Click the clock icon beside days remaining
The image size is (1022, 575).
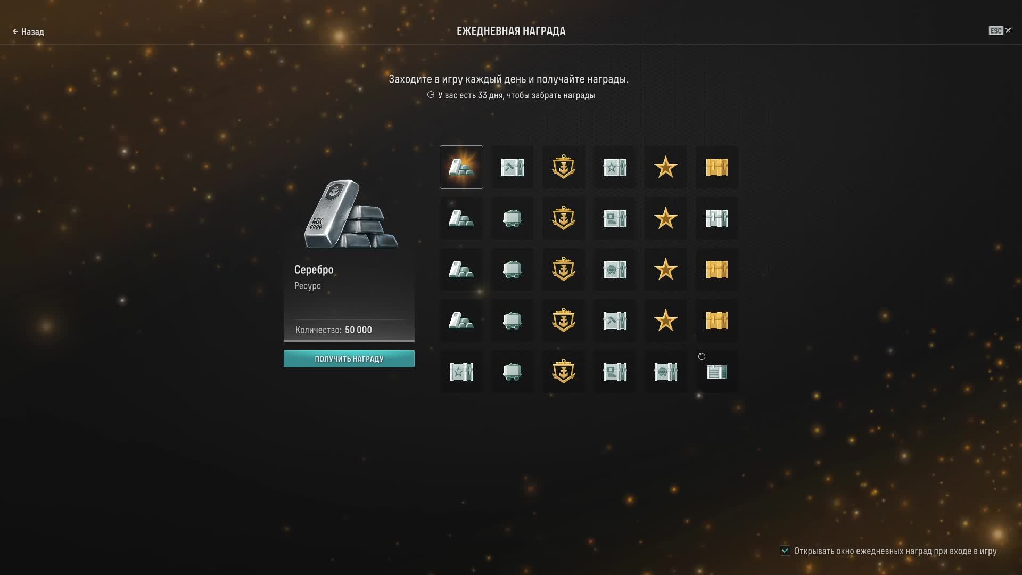coord(431,95)
